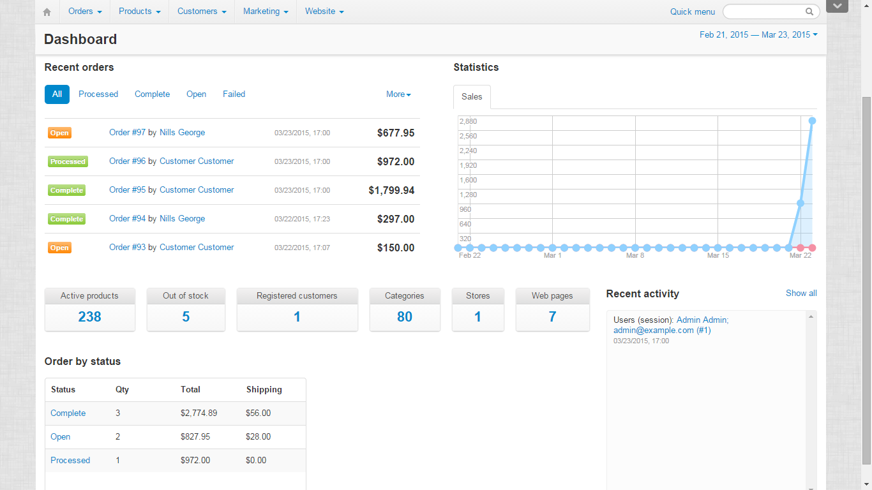Open the Orders menu
Viewport: 872px width, 490px height.
tap(84, 11)
